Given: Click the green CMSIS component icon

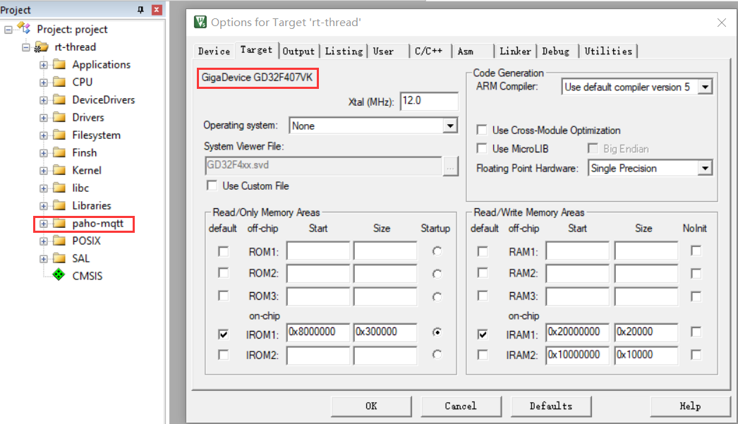Looking at the screenshot, I should coord(59,275).
